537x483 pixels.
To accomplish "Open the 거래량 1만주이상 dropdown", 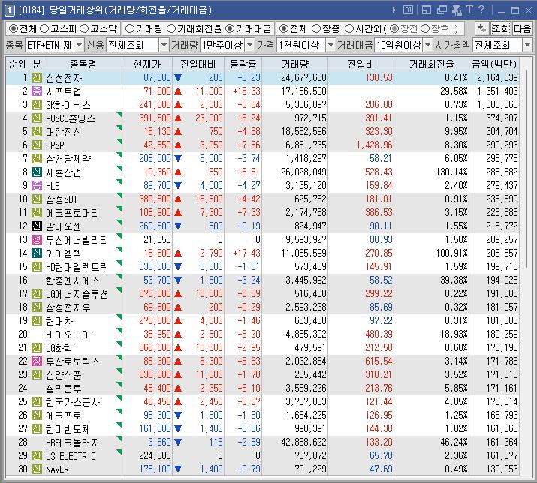I will [x=250, y=45].
